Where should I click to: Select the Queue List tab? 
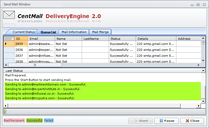tap(48, 32)
